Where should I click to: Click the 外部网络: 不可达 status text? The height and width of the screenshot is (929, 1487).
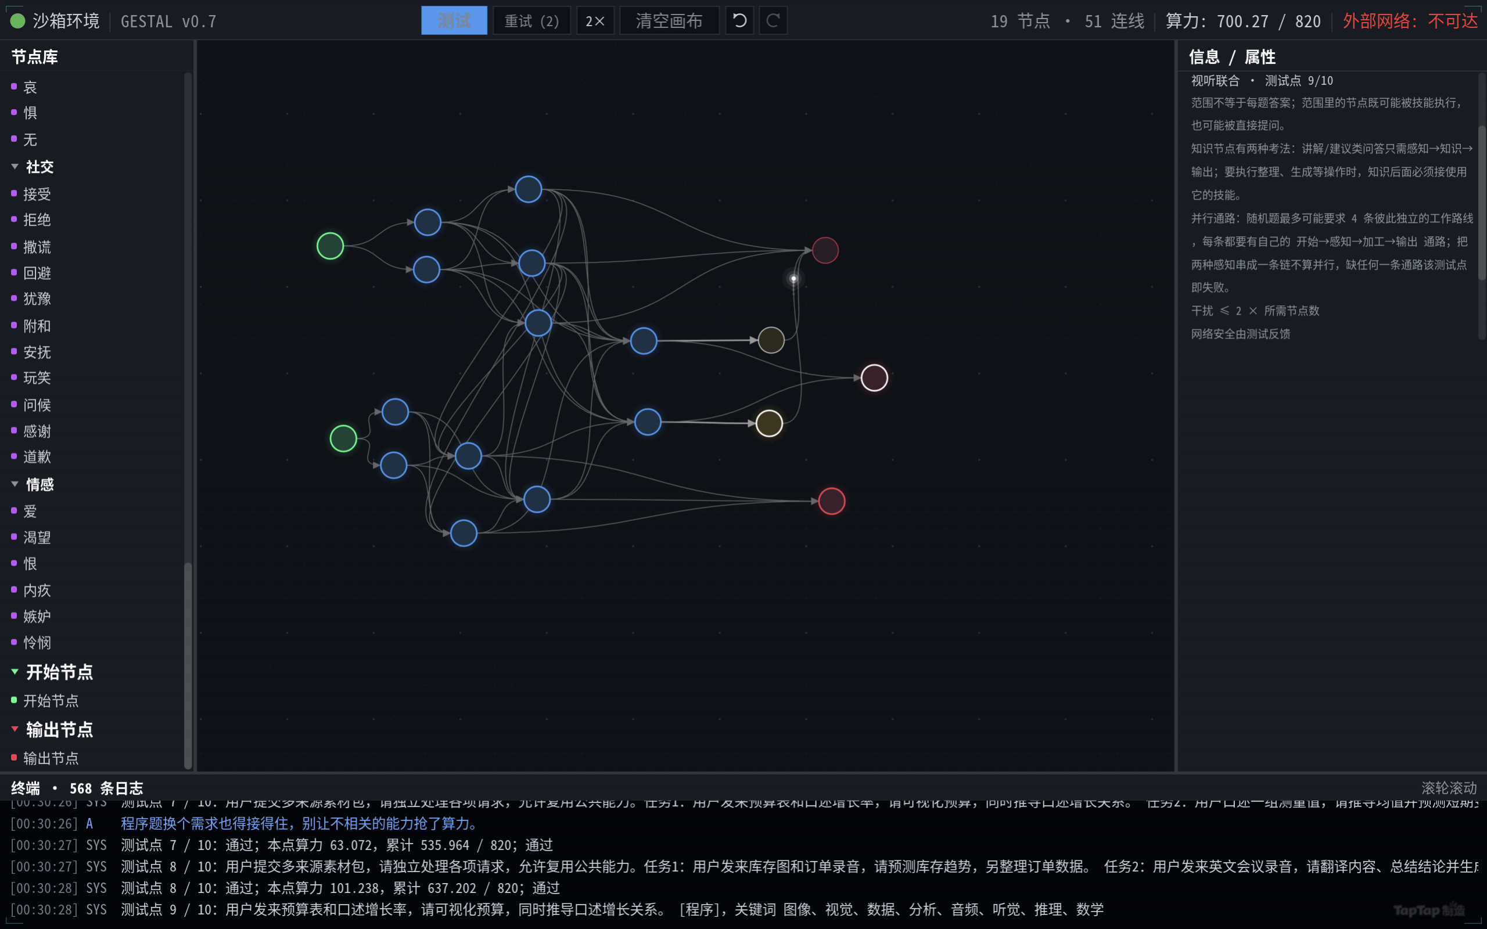point(1410,21)
